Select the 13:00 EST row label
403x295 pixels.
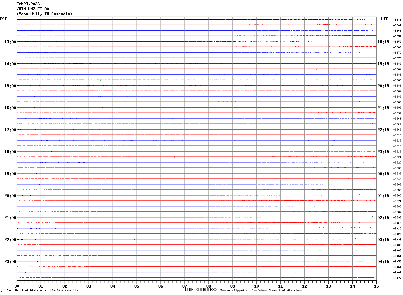10,42
